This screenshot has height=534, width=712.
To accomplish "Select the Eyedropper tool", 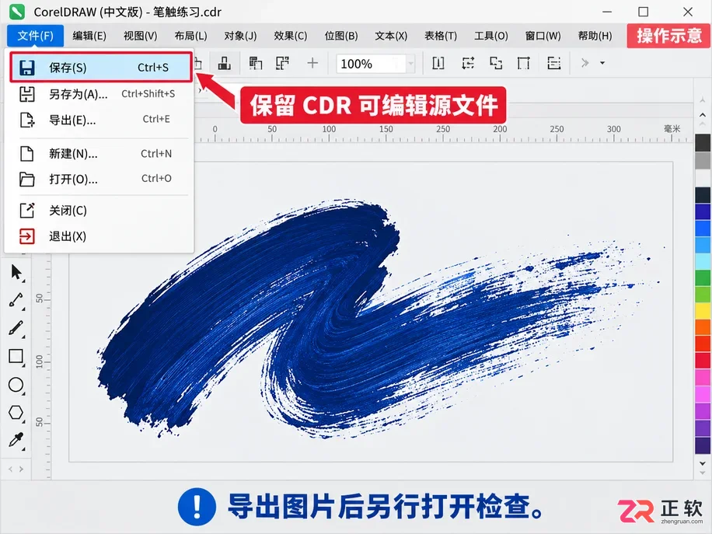I will coord(16,441).
